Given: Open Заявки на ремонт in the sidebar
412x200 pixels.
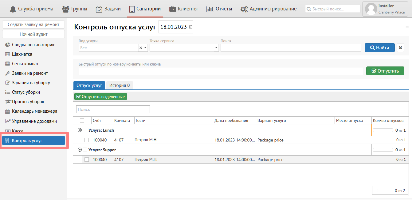Looking at the screenshot, I should coord(29,73).
